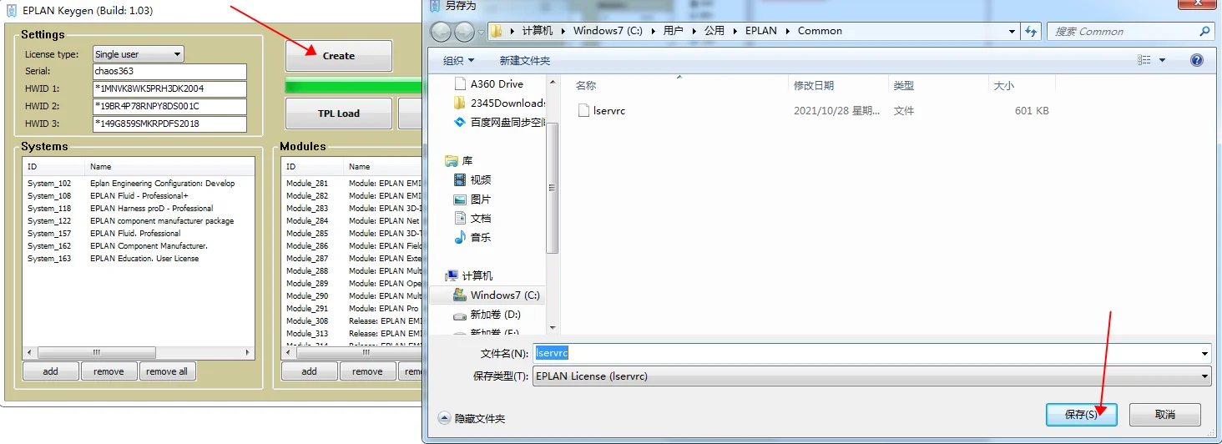The image size is (1222, 444).
Task: Open the License type dropdown
Action: pos(138,54)
